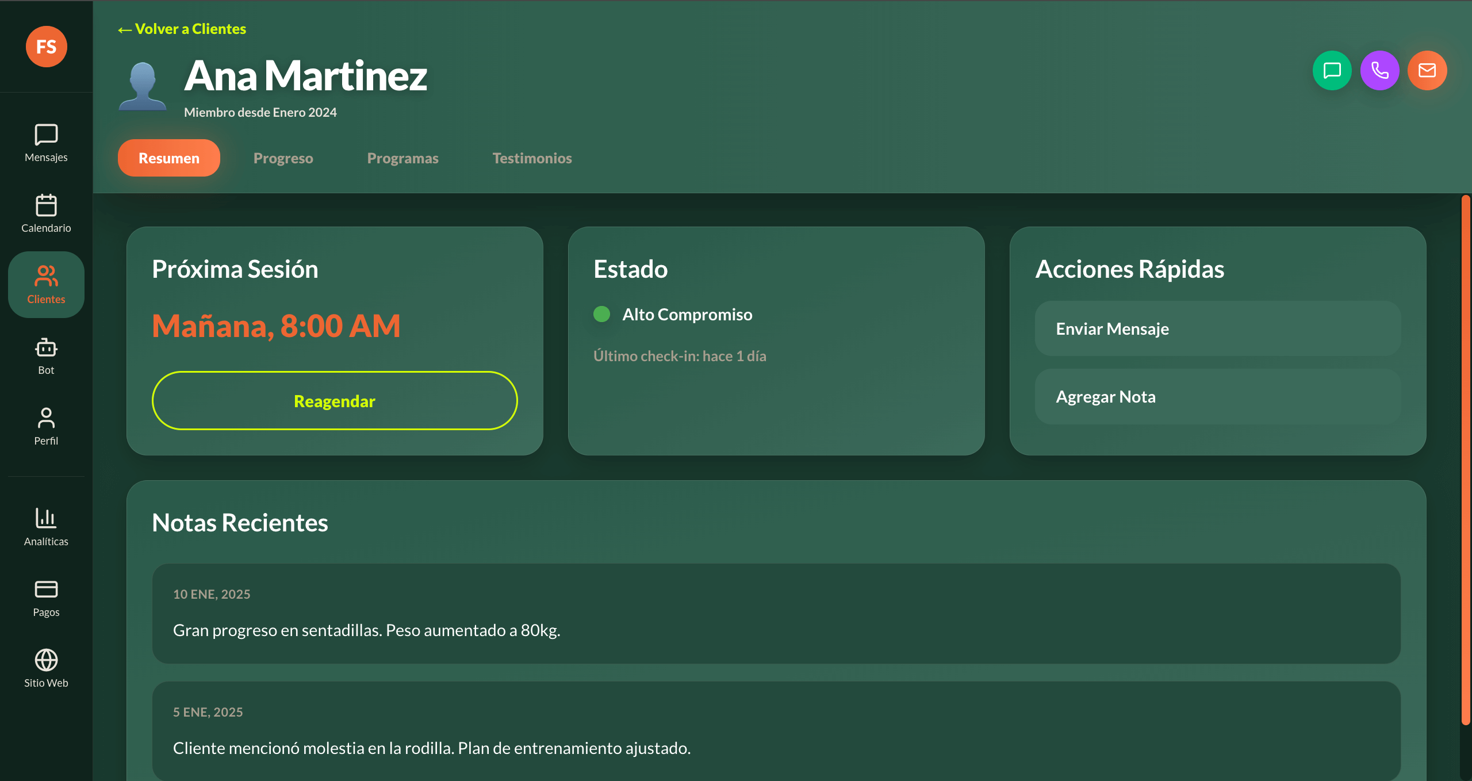Follow the Volver a Clientes link
The height and width of the screenshot is (781, 1472).
182,28
